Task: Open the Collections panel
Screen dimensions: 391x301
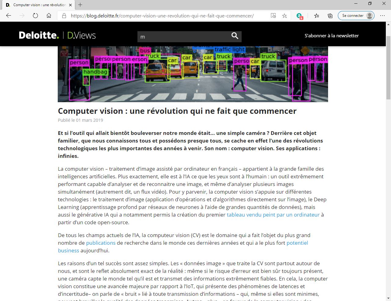Action: click(x=330, y=16)
